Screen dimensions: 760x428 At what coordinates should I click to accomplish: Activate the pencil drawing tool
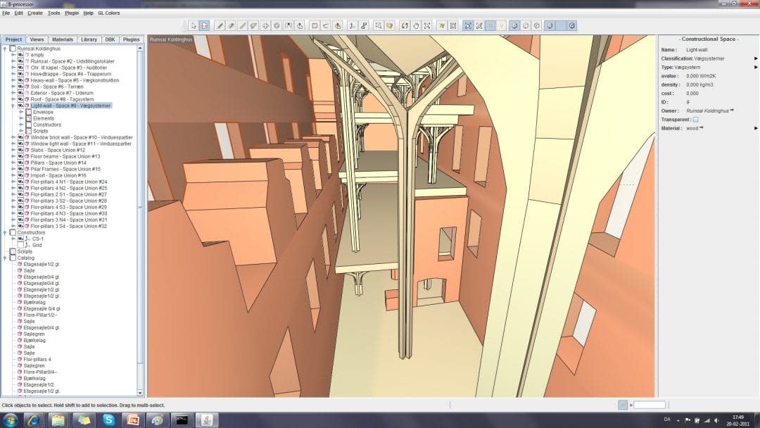coord(220,25)
